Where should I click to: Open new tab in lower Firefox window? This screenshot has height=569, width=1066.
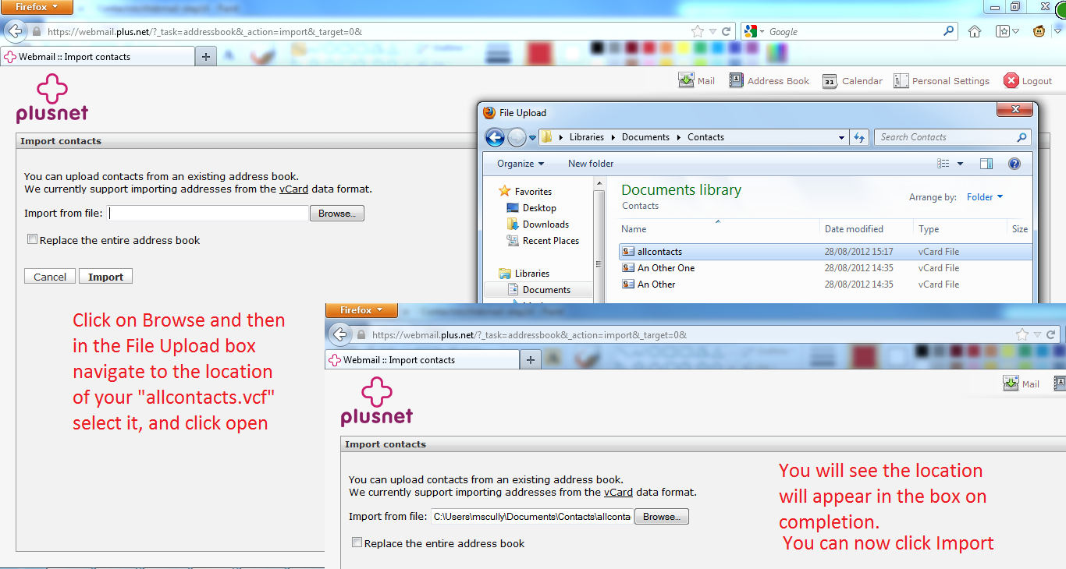click(531, 359)
